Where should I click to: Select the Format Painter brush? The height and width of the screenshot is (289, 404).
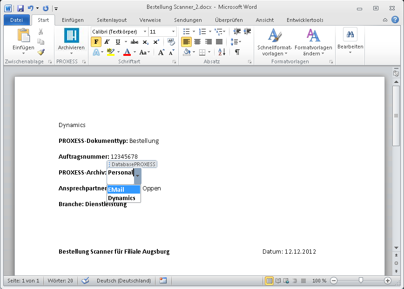coord(40,52)
